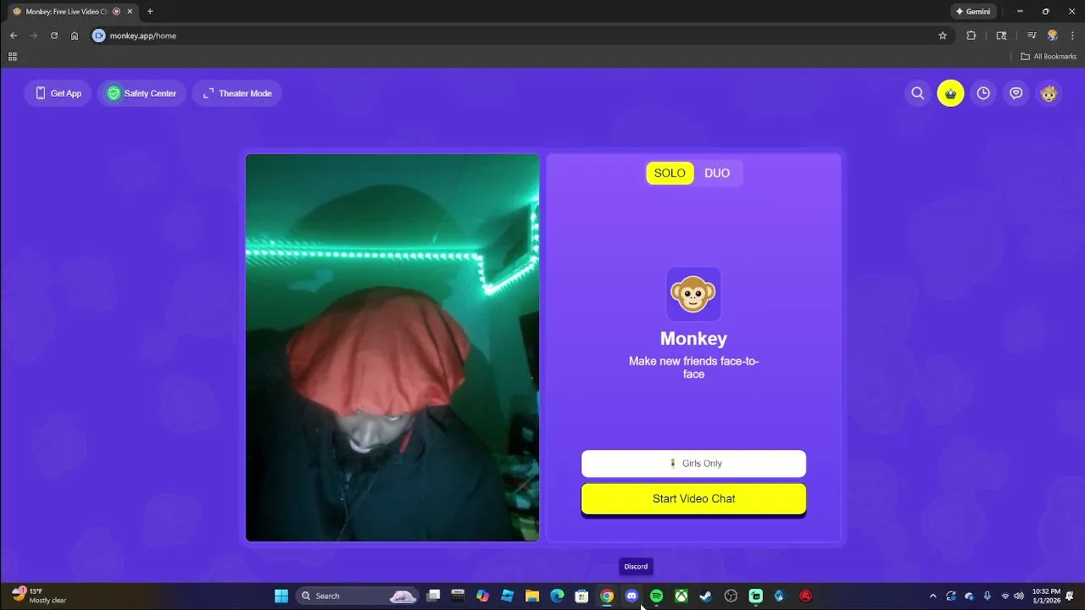The width and height of the screenshot is (1085, 610).
Task: Open the chat messages icon
Action: coord(1016,93)
